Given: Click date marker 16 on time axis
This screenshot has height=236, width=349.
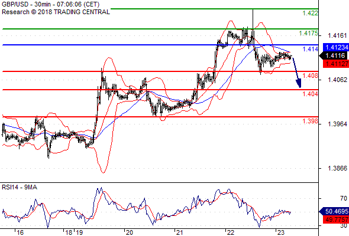Looking at the screenshot, I should pos(20,232).
